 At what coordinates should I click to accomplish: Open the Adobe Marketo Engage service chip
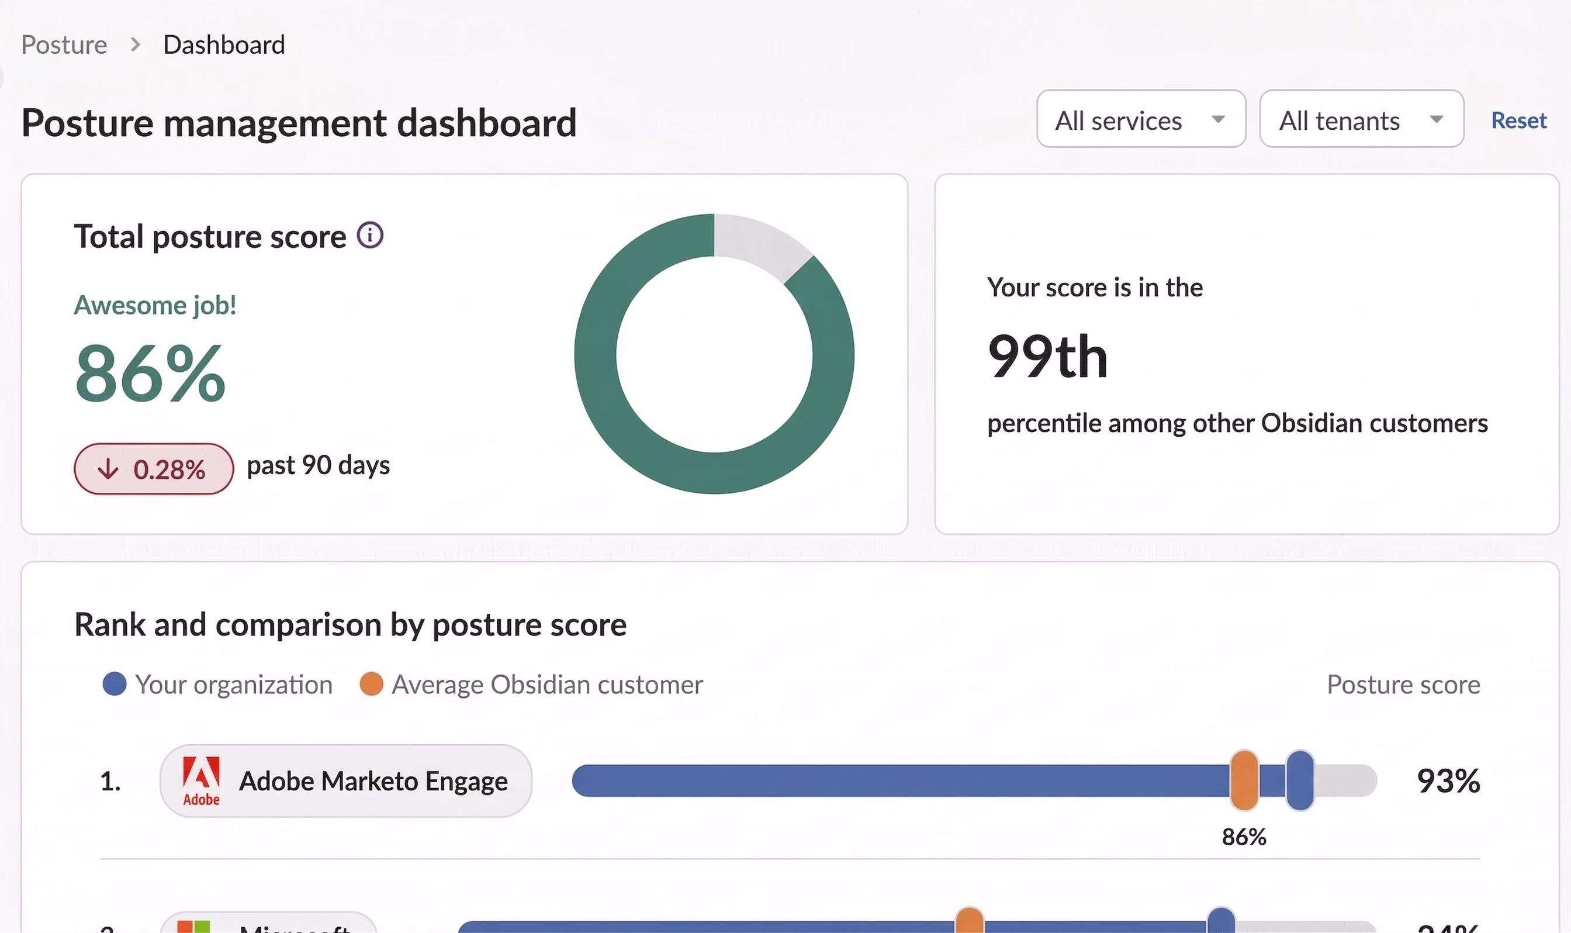coord(345,781)
